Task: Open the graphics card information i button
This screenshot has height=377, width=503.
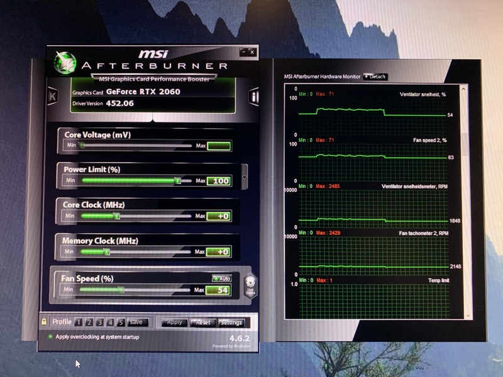Action: click(x=254, y=97)
